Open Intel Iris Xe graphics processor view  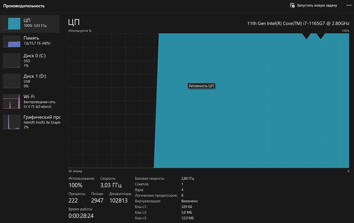42,122
